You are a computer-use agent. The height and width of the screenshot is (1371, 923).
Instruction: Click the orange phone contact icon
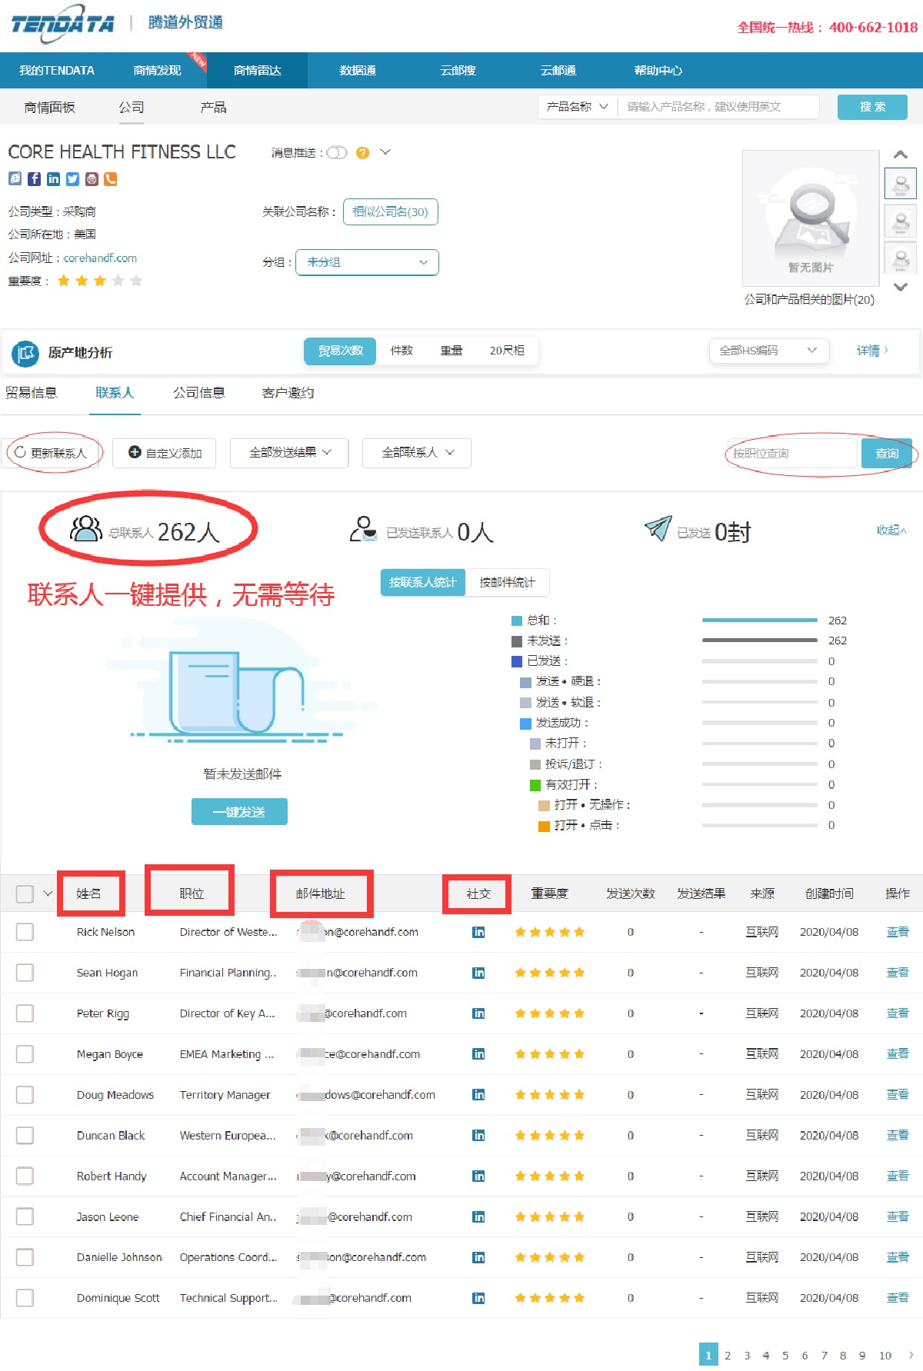[111, 179]
